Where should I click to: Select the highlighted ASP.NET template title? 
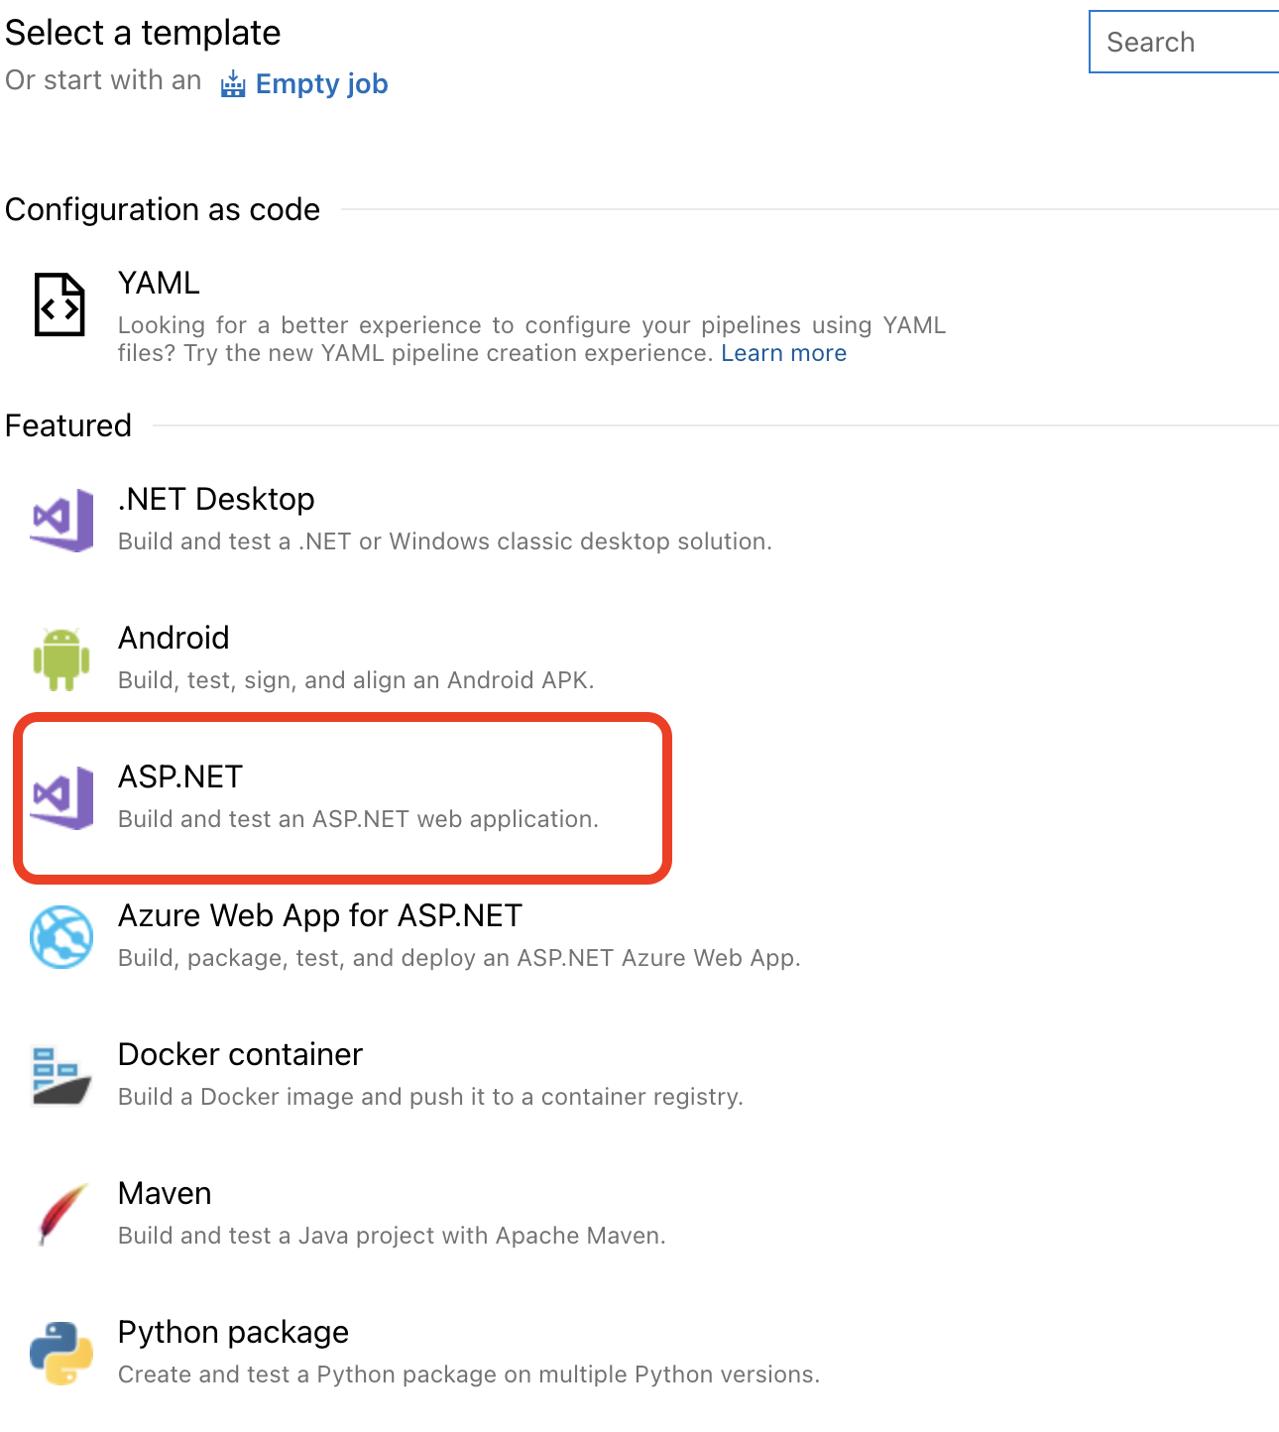pyautogui.click(x=180, y=777)
